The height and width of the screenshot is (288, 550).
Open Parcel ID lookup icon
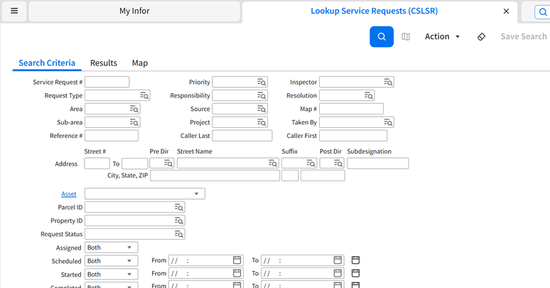point(179,207)
